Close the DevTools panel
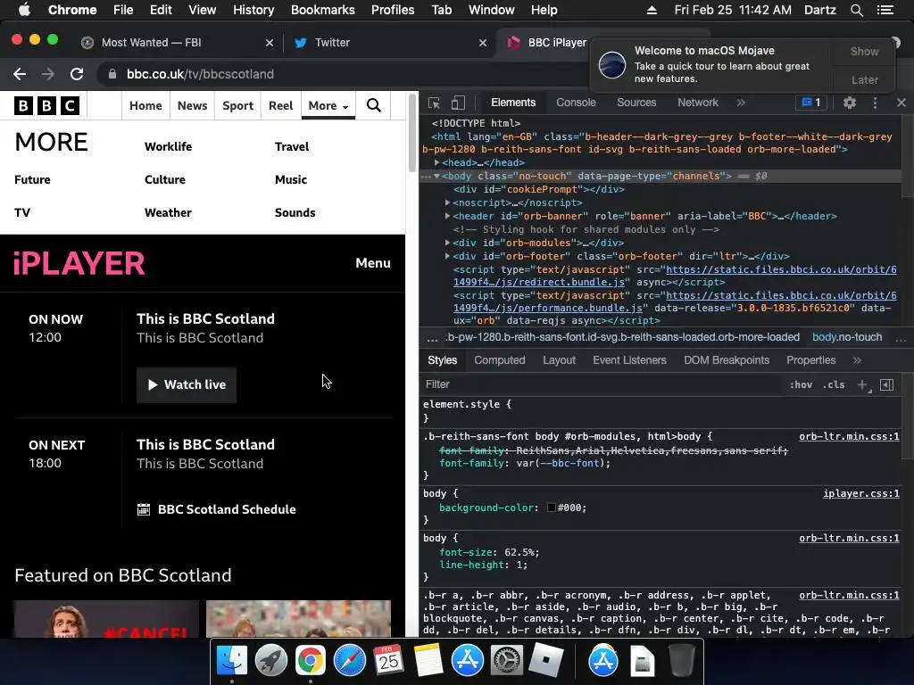This screenshot has height=685, width=914. click(902, 103)
